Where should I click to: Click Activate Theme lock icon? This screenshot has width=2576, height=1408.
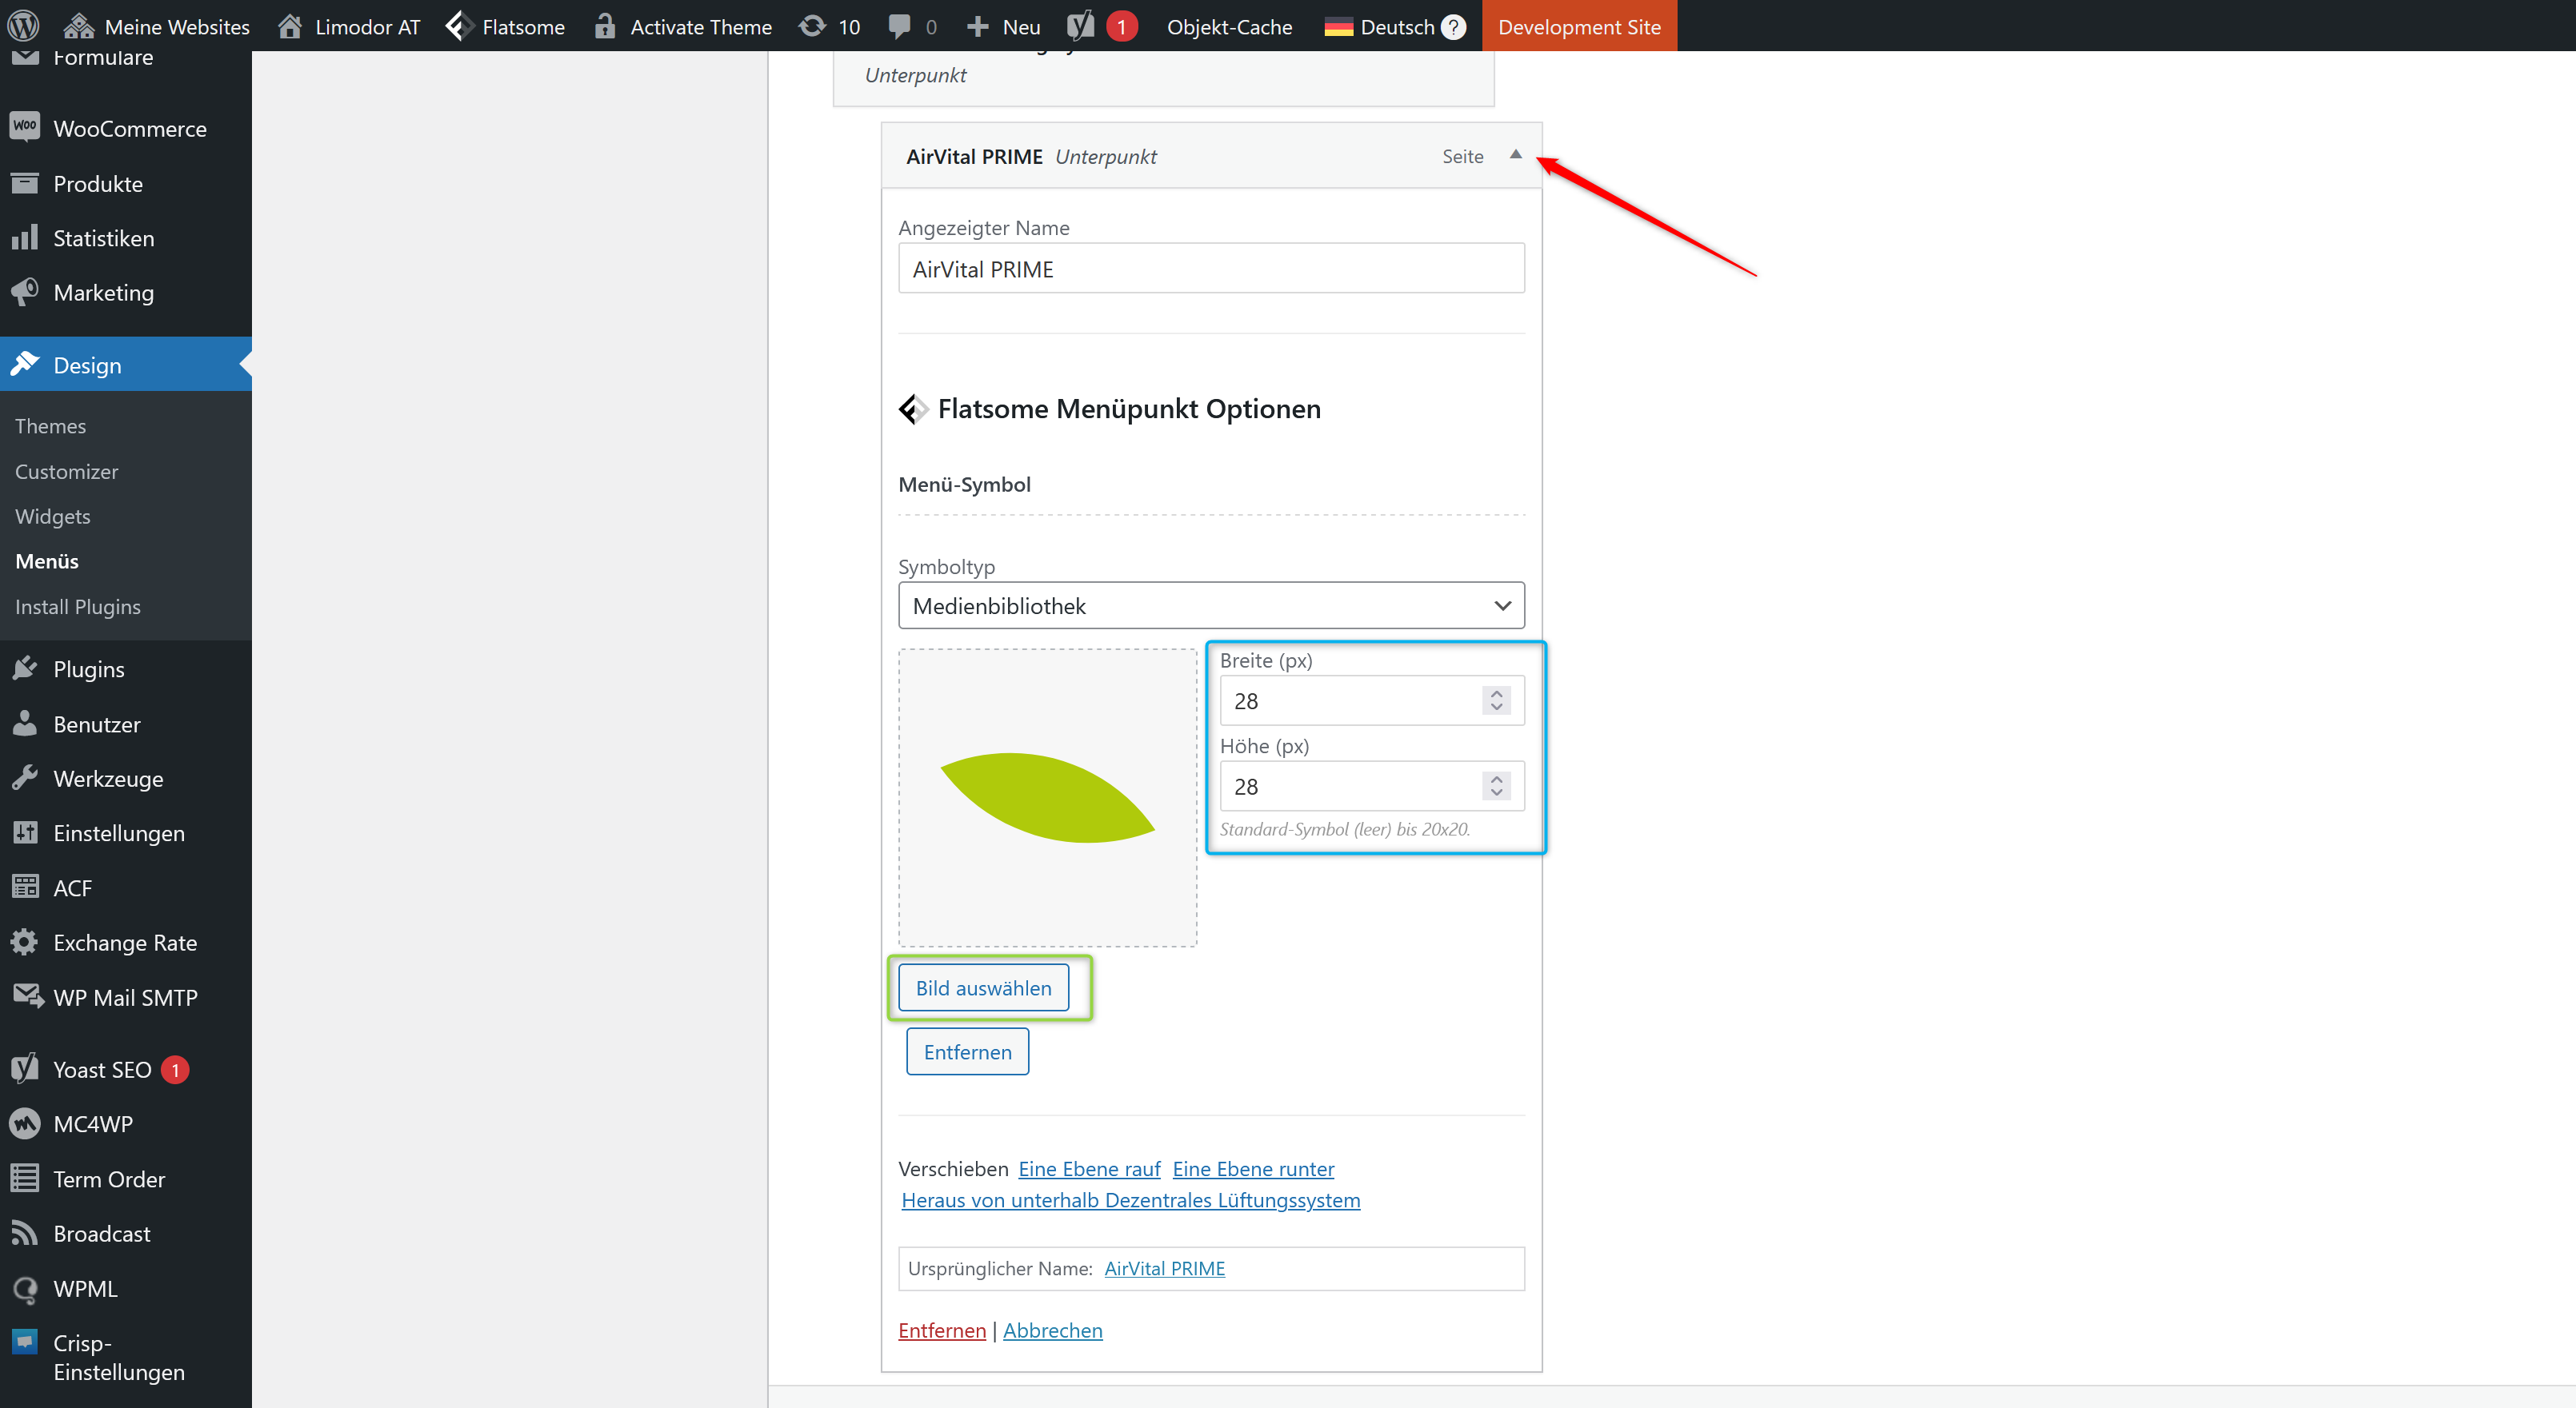(x=604, y=27)
